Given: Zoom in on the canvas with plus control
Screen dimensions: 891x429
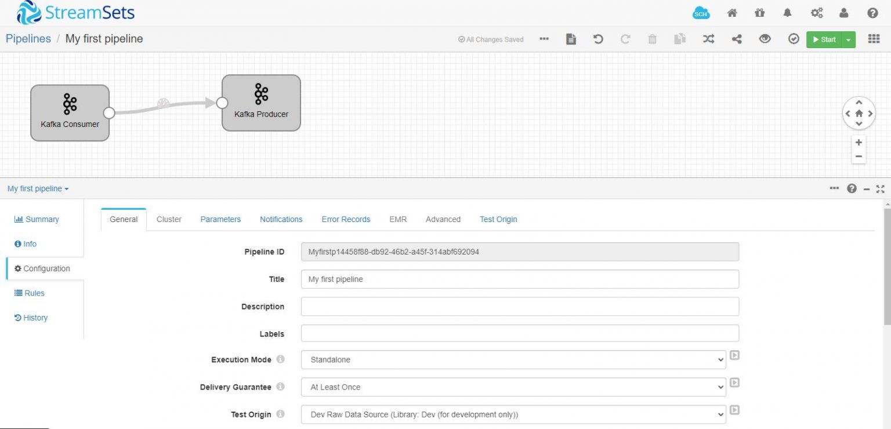Looking at the screenshot, I should pos(859,142).
